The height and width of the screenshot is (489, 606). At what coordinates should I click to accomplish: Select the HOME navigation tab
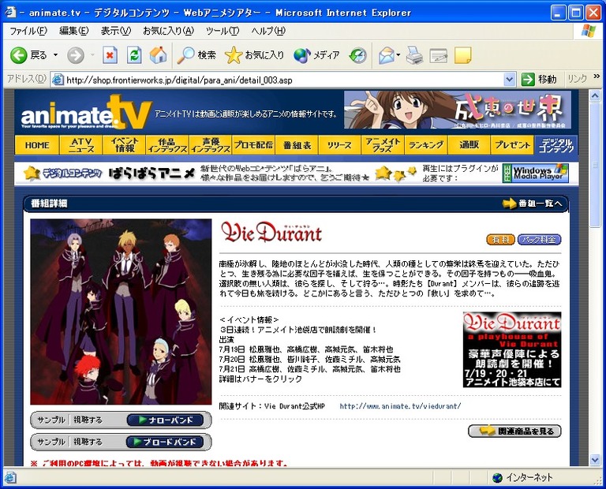point(37,145)
